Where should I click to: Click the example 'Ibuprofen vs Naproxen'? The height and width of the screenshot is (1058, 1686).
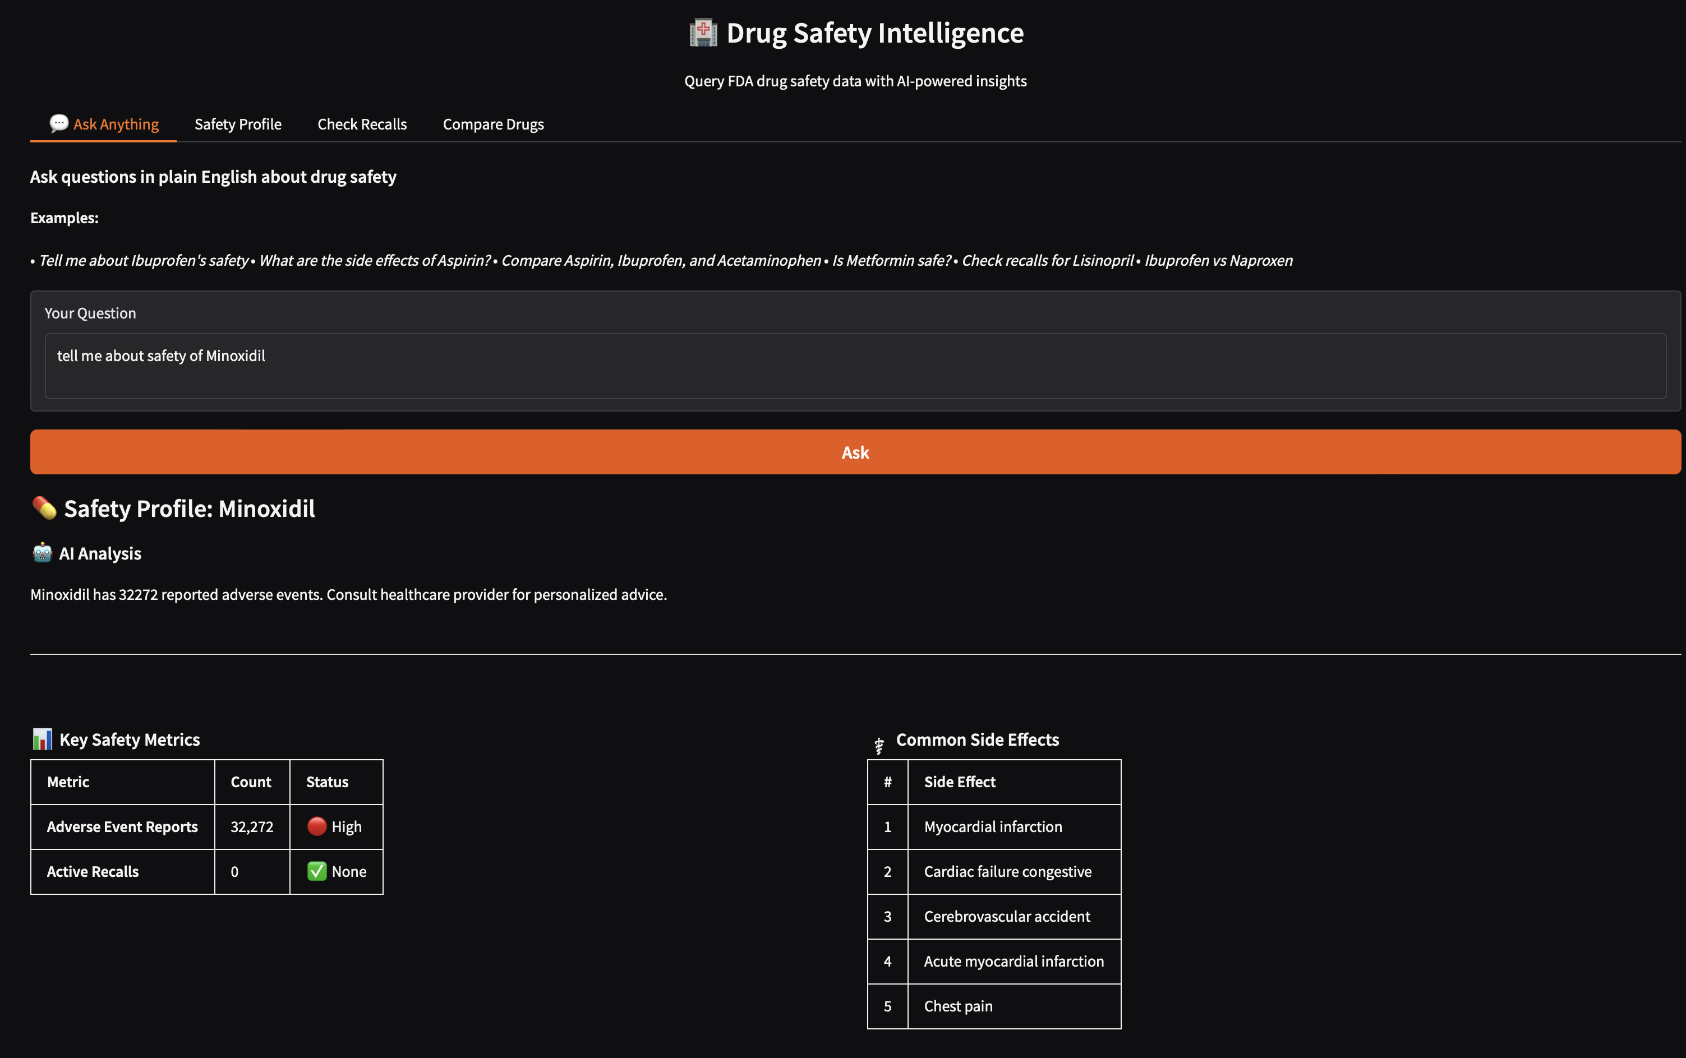[x=1218, y=260]
